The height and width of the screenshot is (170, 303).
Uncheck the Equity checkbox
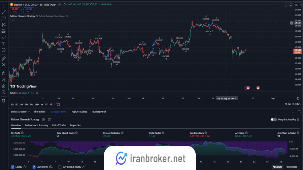(x=13, y=167)
